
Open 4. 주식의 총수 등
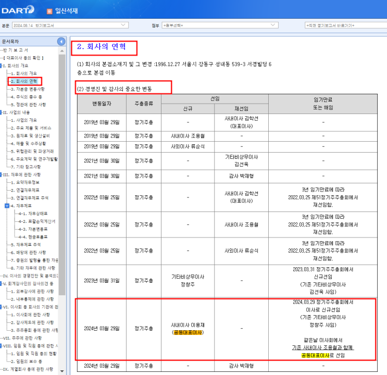click(27, 97)
